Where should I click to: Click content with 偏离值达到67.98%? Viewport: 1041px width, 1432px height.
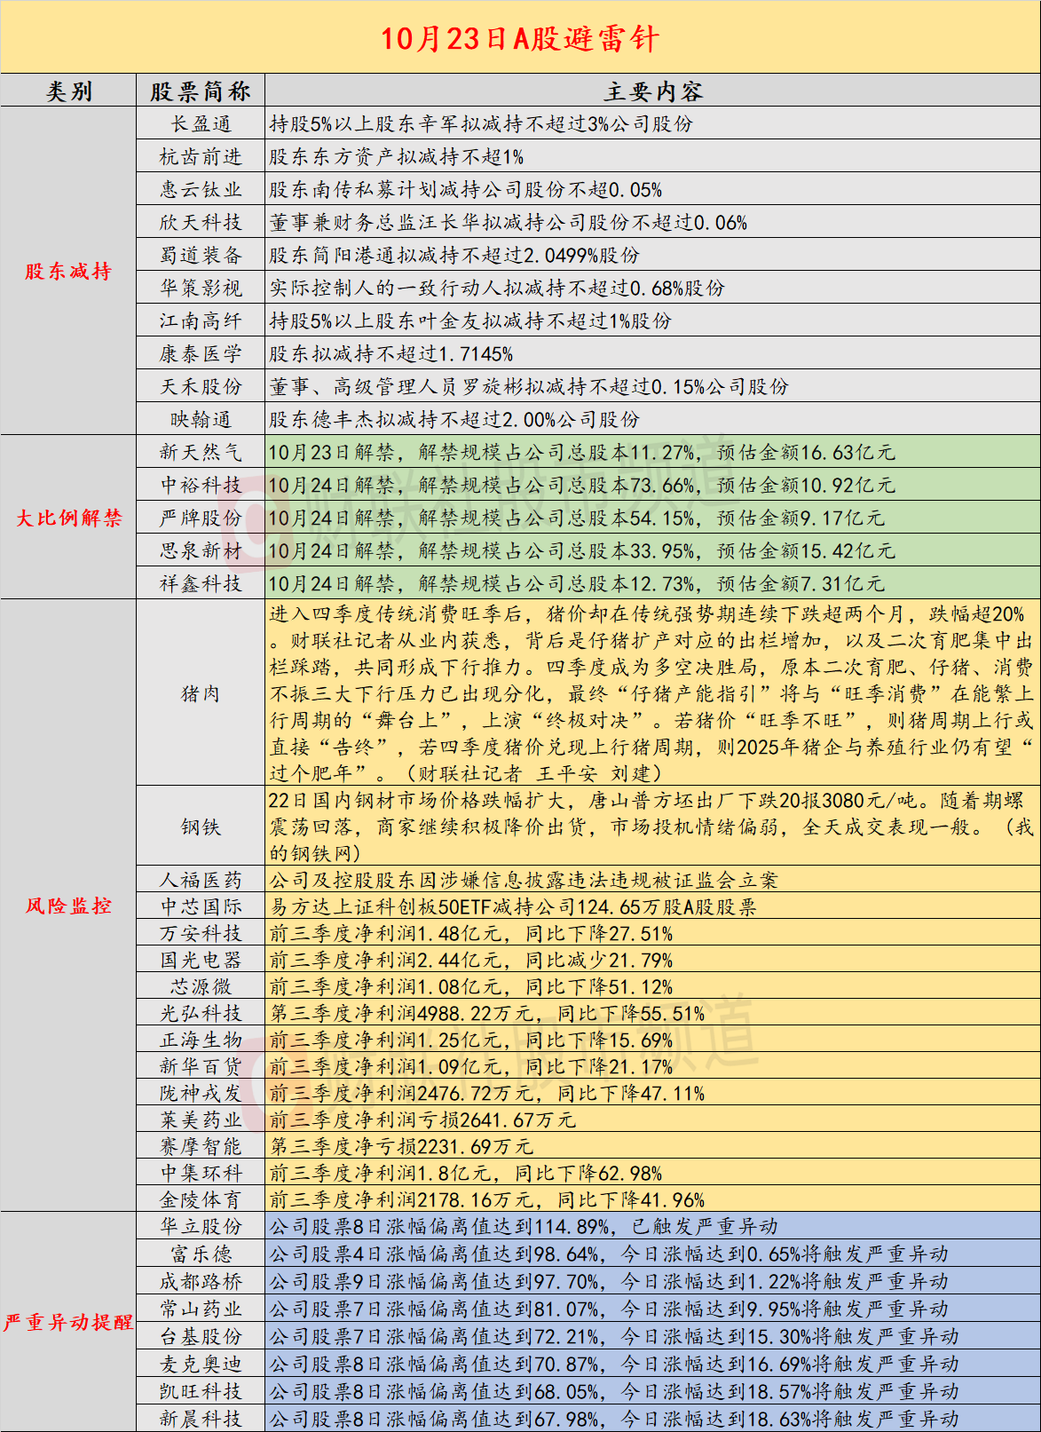614,1419
